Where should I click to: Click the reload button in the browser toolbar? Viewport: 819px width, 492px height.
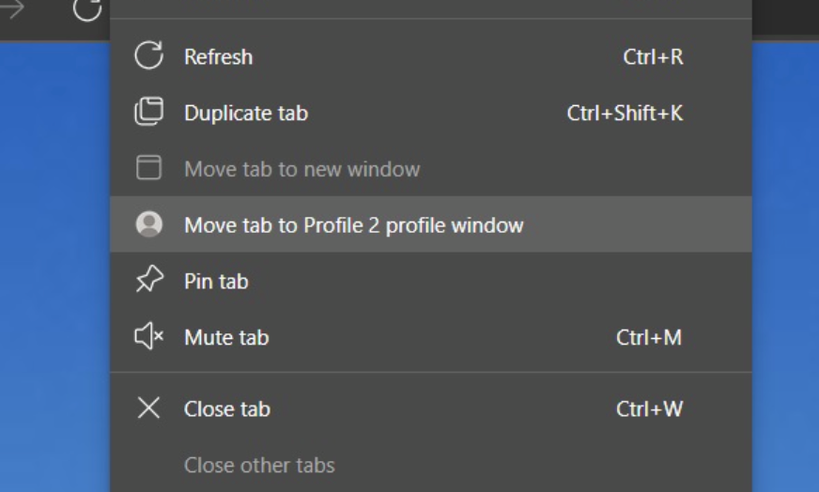pos(86,8)
